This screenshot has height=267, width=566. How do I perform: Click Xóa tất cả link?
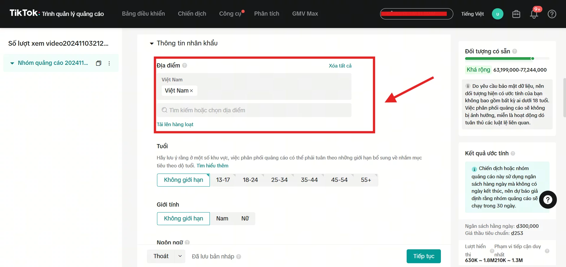pyautogui.click(x=340, y=66)
